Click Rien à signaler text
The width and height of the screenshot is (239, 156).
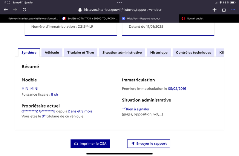coord(138,109)
